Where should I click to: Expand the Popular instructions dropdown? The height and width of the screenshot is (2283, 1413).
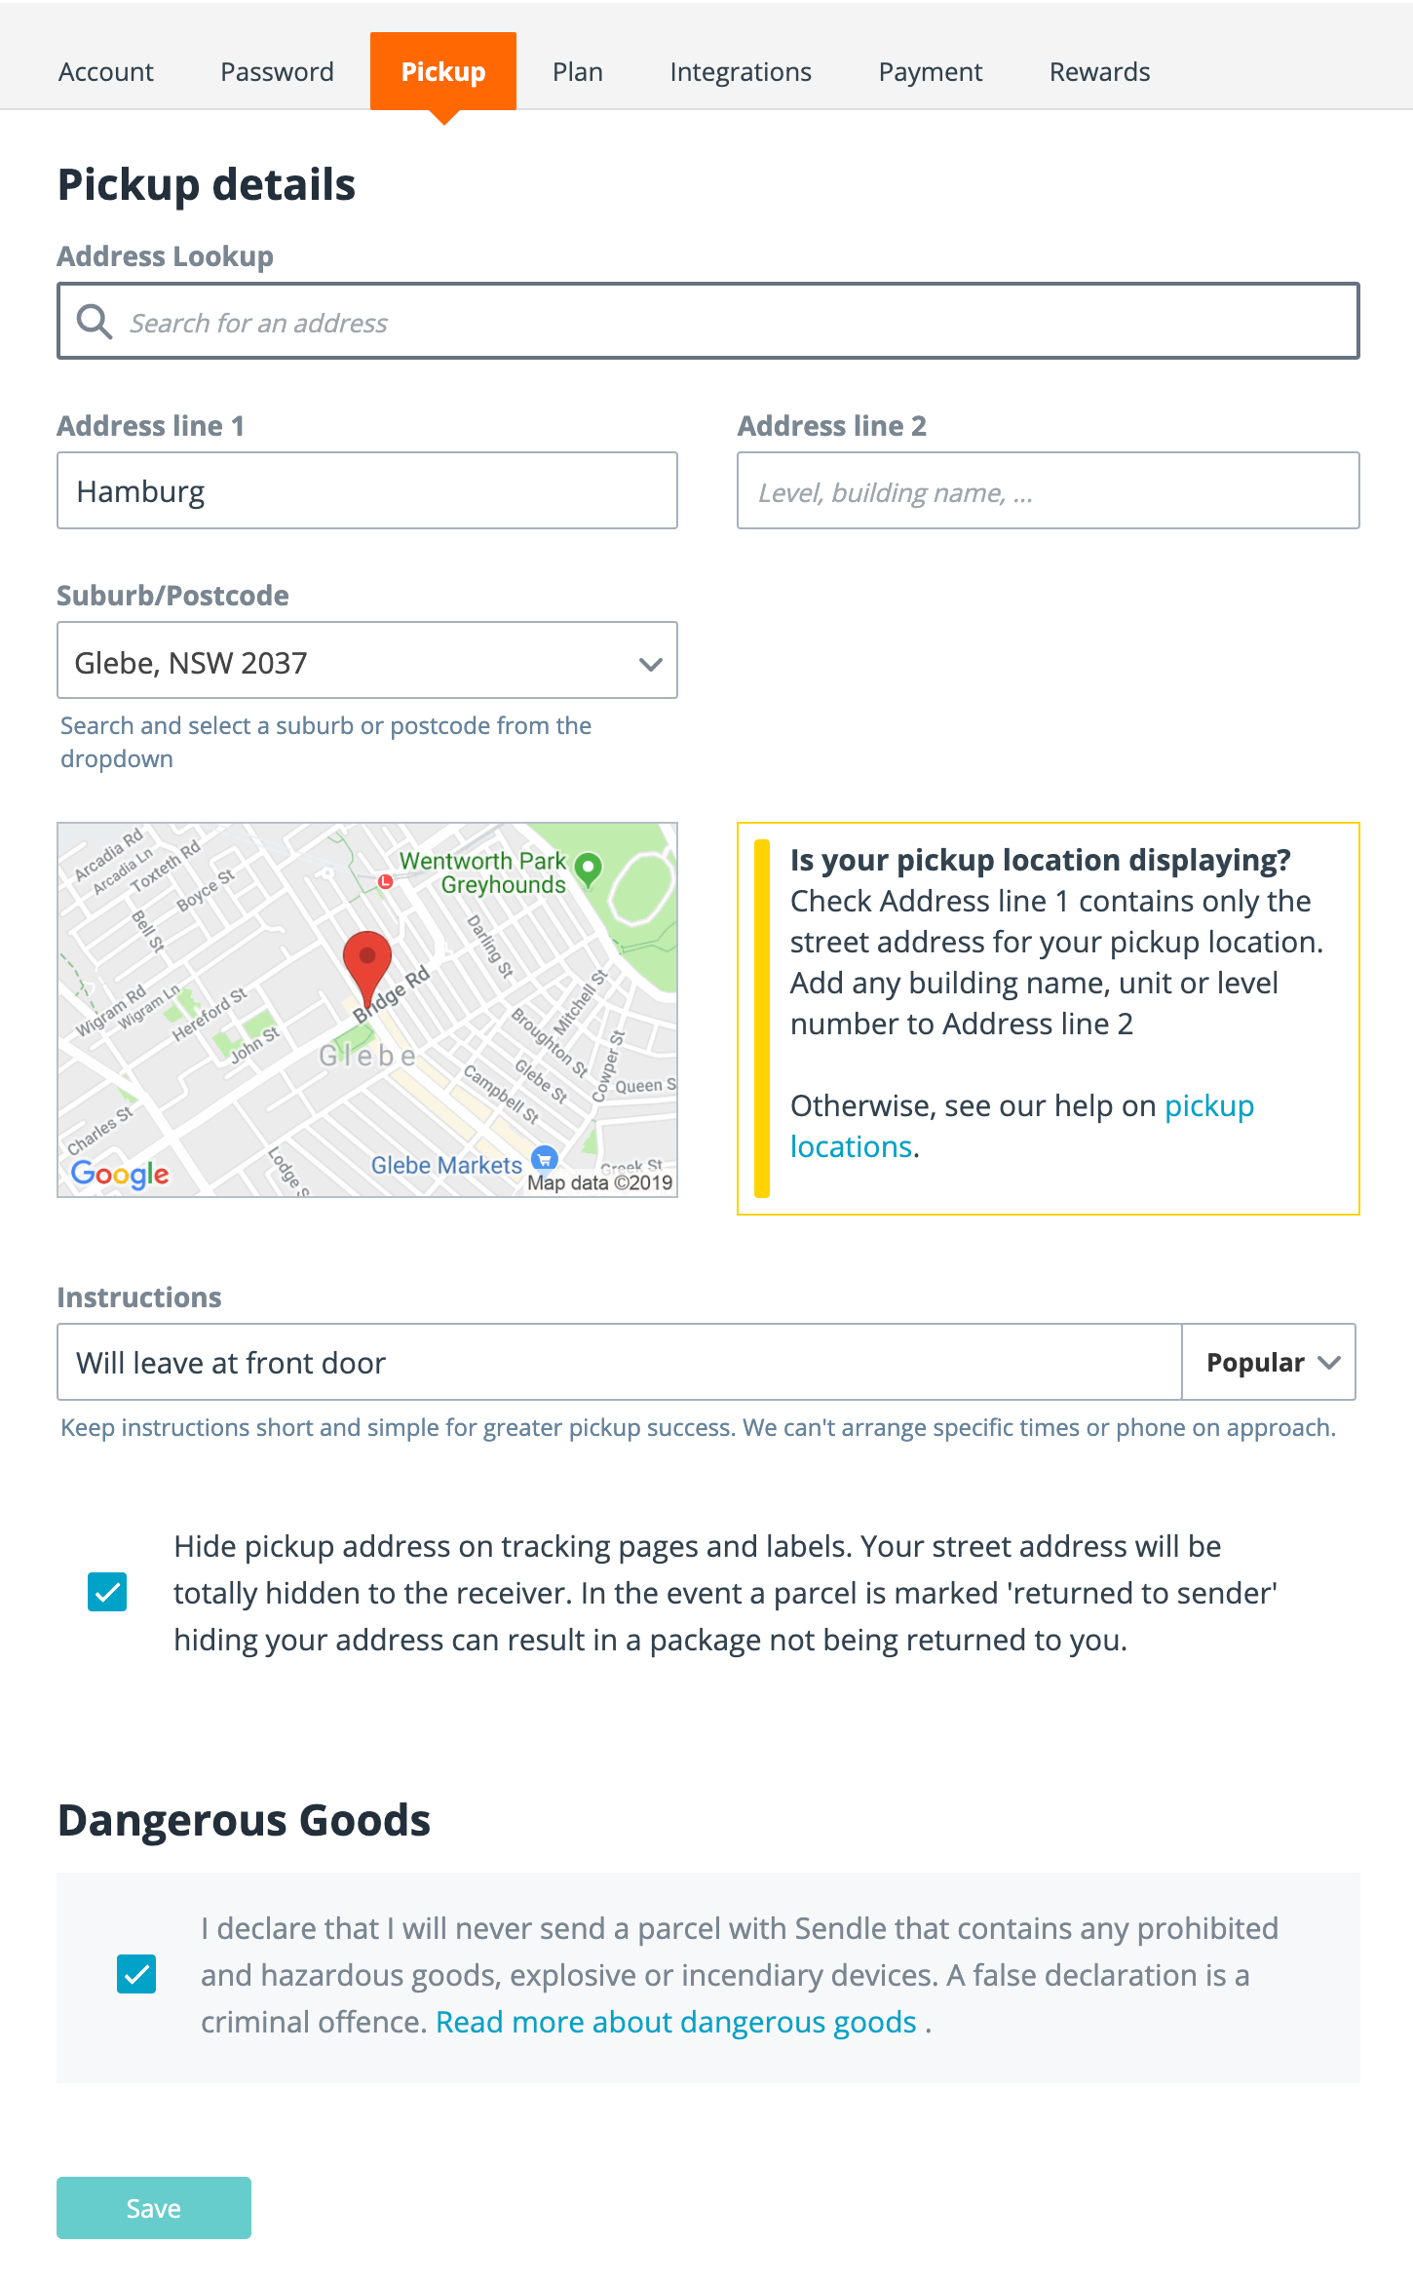tap(1268, 1362)
